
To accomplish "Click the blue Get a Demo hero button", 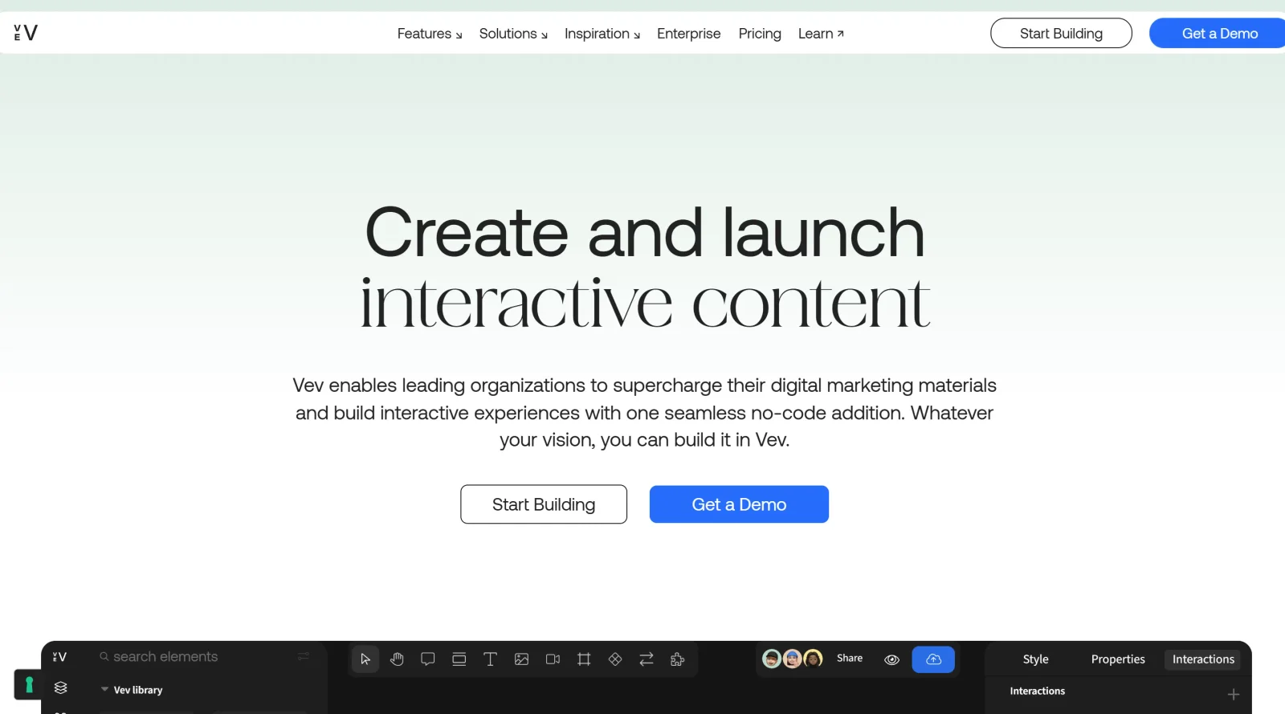I will [x=739, y=504].
